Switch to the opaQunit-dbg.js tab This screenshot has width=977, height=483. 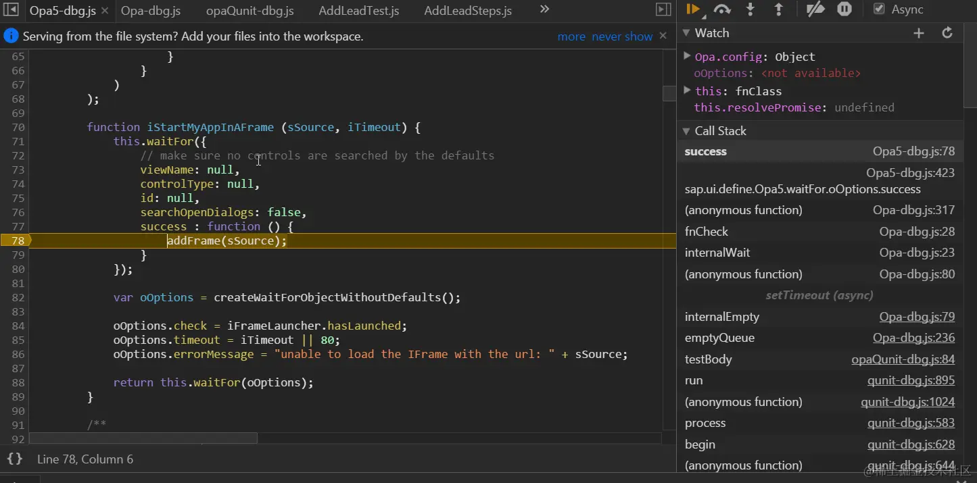pos(250,11)
